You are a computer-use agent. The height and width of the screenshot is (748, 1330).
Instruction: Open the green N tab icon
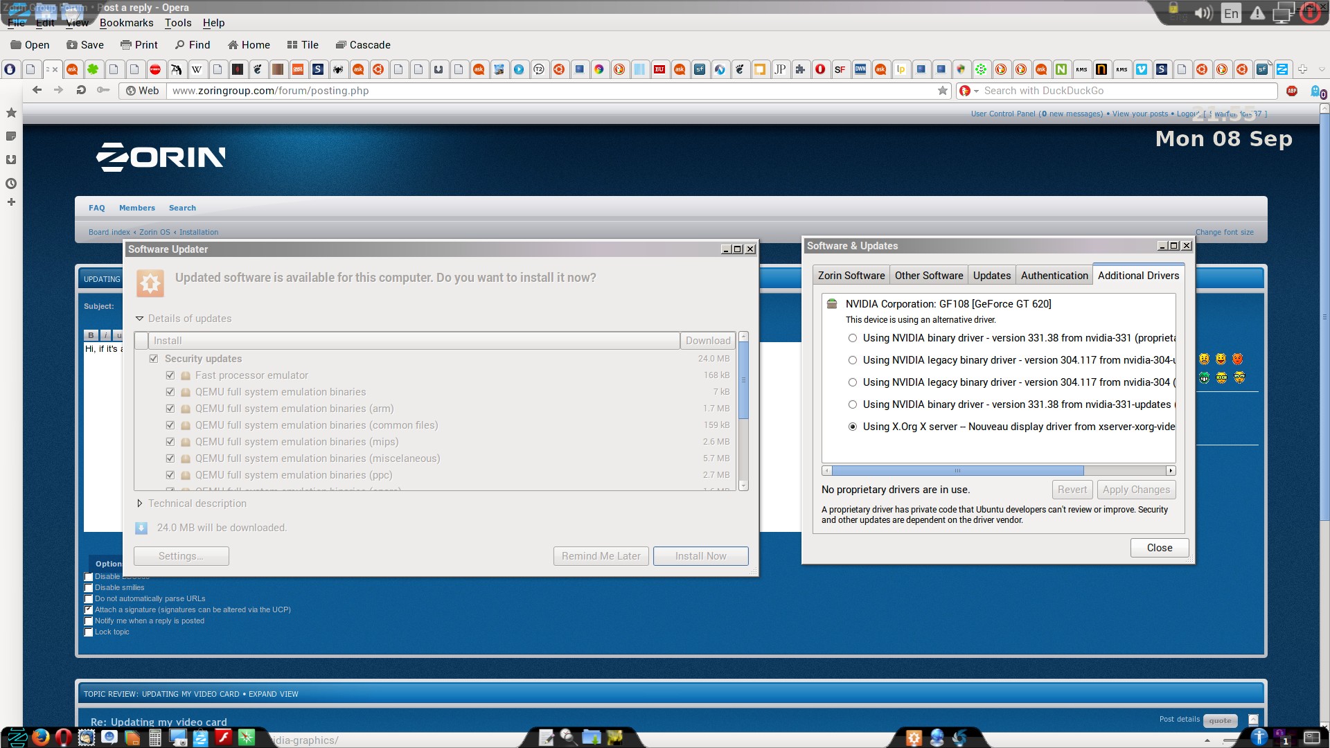pos(1061,69)
